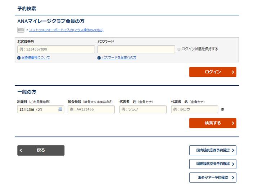Open the departure date calendar icon
This screenshot has width=254, height=189.
tap(60, 109)
